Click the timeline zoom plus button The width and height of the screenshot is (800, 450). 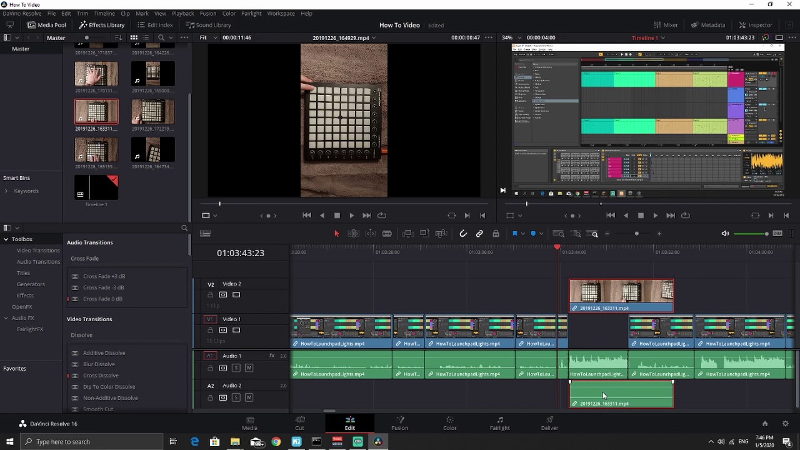659,234
